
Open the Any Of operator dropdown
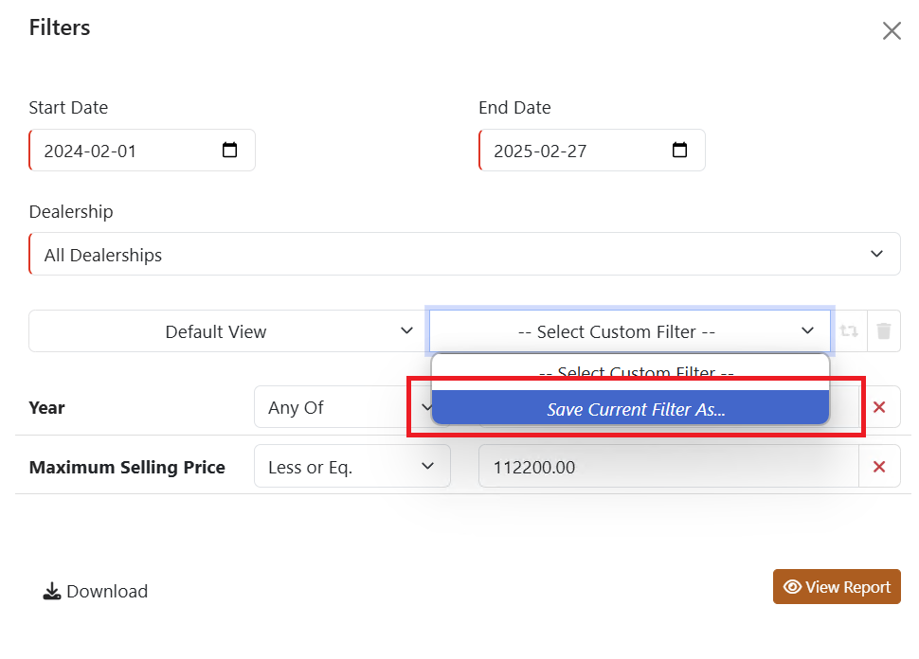(341, 407)
